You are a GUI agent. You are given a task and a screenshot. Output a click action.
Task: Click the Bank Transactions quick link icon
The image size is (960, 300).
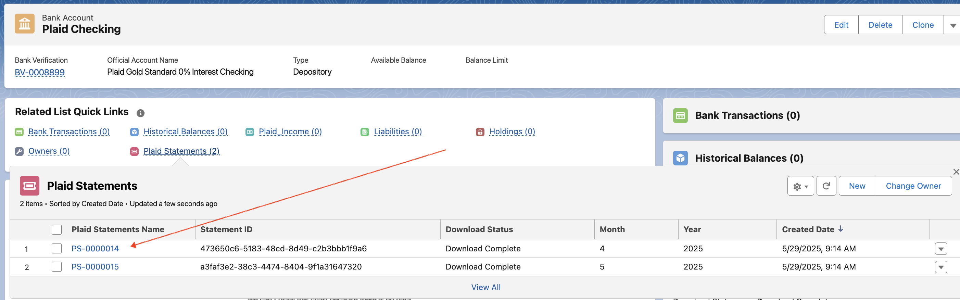tap(19, 132)
